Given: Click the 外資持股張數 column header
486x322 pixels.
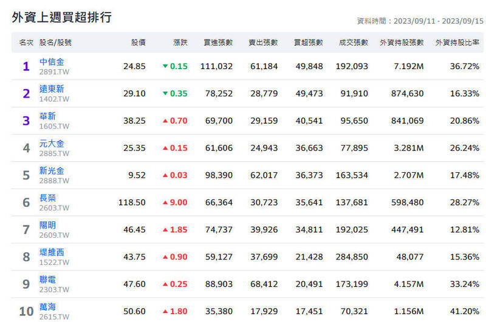Looking at the screenshot, I should click(x=402, y=42).
